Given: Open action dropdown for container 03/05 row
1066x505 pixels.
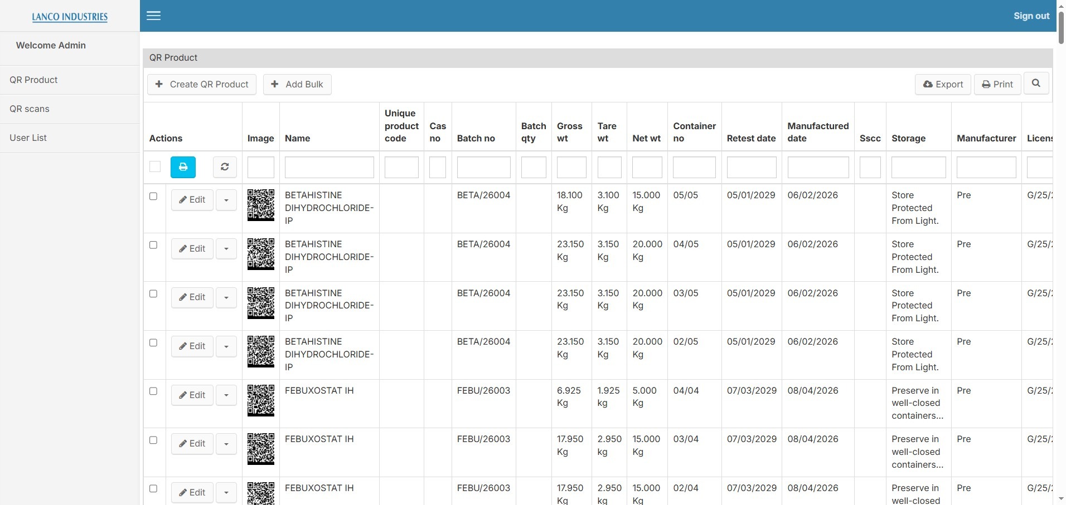Looking at the screenshot, I should pos(226,297).
